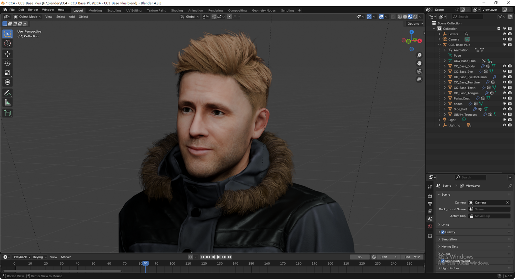The width and height of the screenshot is (515, 279).
Task: Select the Measure tool
Action: 7,103
